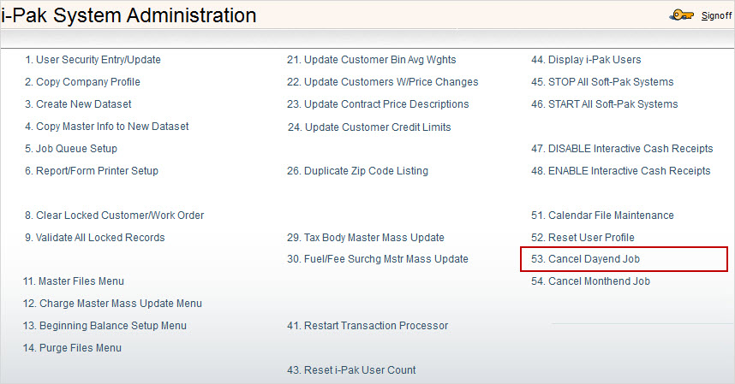Open 3. Create New Dataset

coord(78,104)
